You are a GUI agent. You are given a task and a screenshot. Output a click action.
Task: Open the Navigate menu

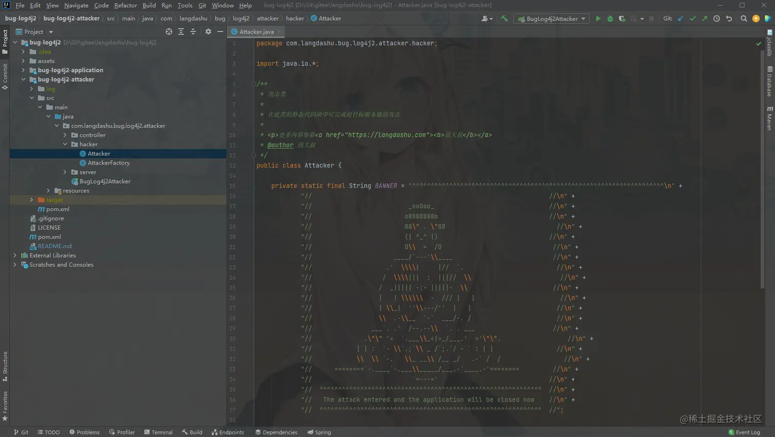(x=76, y=5)
